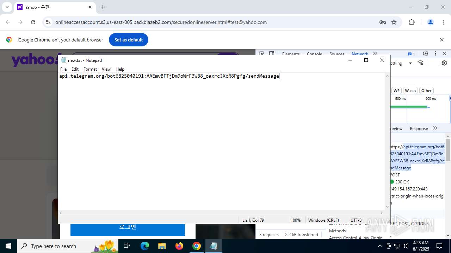Image resolution: width=451 pixels, height=253 pixels.
Task: Open the DevTools settings gear
Action: 426,53
